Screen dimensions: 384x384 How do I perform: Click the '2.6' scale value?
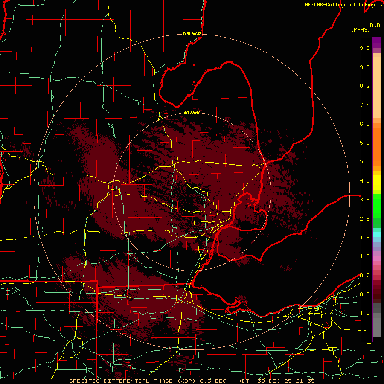pyautogui.click(x=365, y=219)
